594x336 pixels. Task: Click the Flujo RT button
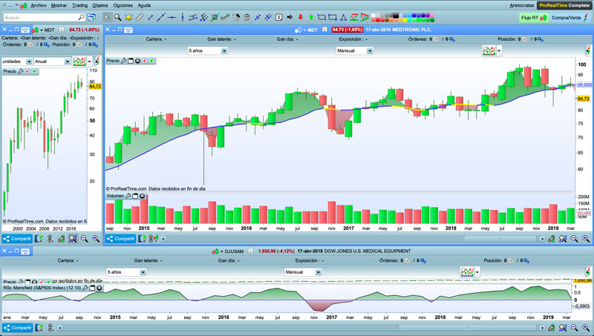point(533,17)
